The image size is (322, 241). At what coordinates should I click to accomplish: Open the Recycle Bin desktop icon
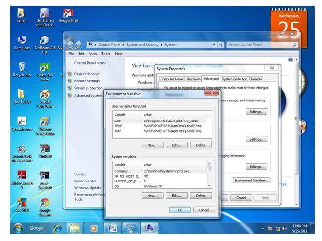21,67
